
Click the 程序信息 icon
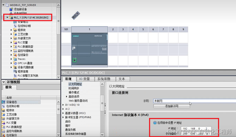15,71
